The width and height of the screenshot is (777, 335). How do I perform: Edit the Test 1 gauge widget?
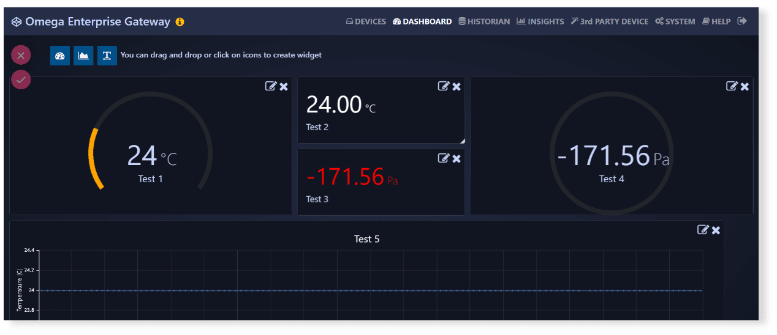[x=271, y=86]
